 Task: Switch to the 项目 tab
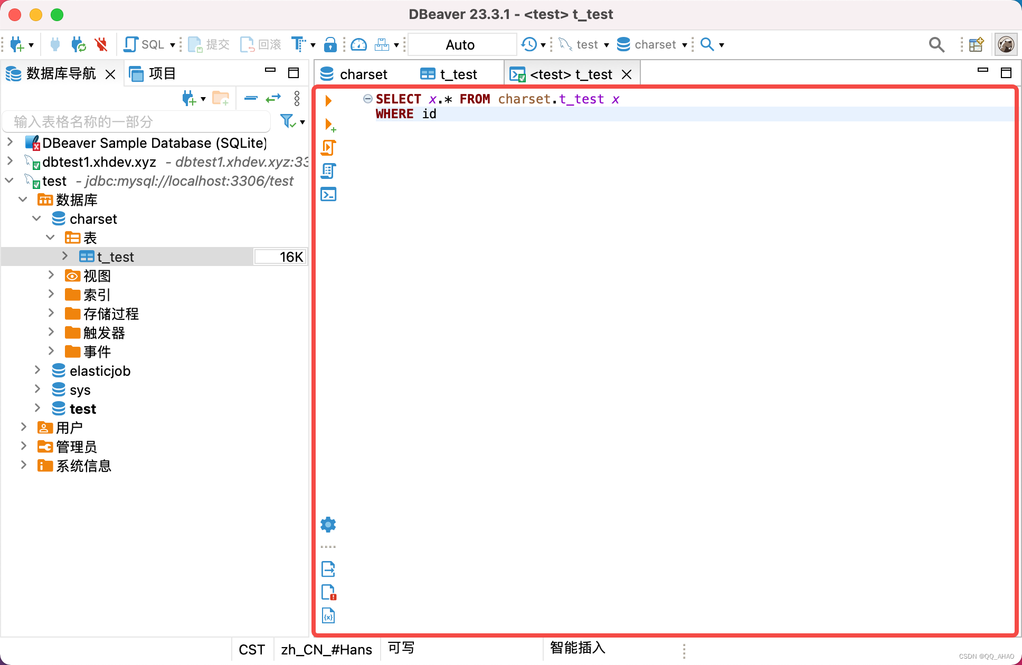pos(153,74)
